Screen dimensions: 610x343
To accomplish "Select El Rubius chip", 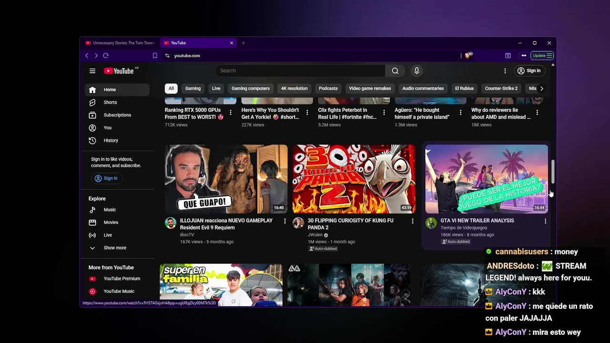I will [464, 88].
